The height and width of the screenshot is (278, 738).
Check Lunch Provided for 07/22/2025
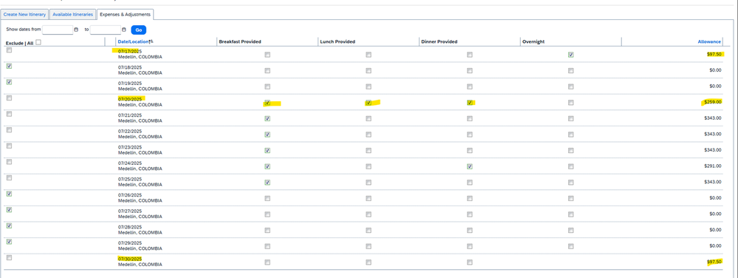[369, 135]
